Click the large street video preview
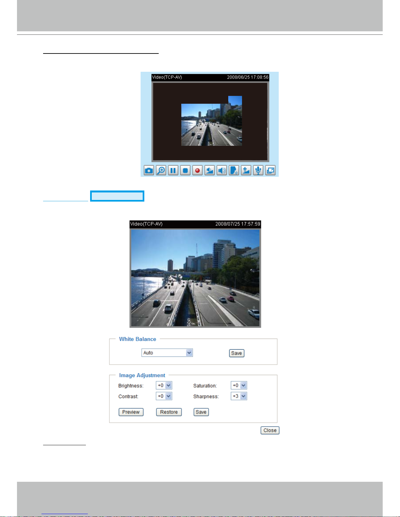The image size is (400, 517). [195, 278]
